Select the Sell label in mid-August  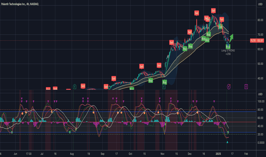(83, 86)
